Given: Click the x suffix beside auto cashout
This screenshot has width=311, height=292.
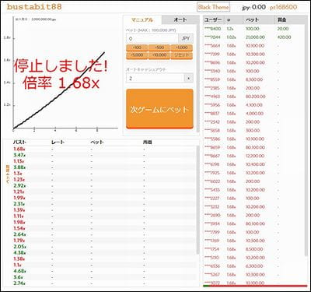Looking at the screenshot, I should tap(189, 78).
